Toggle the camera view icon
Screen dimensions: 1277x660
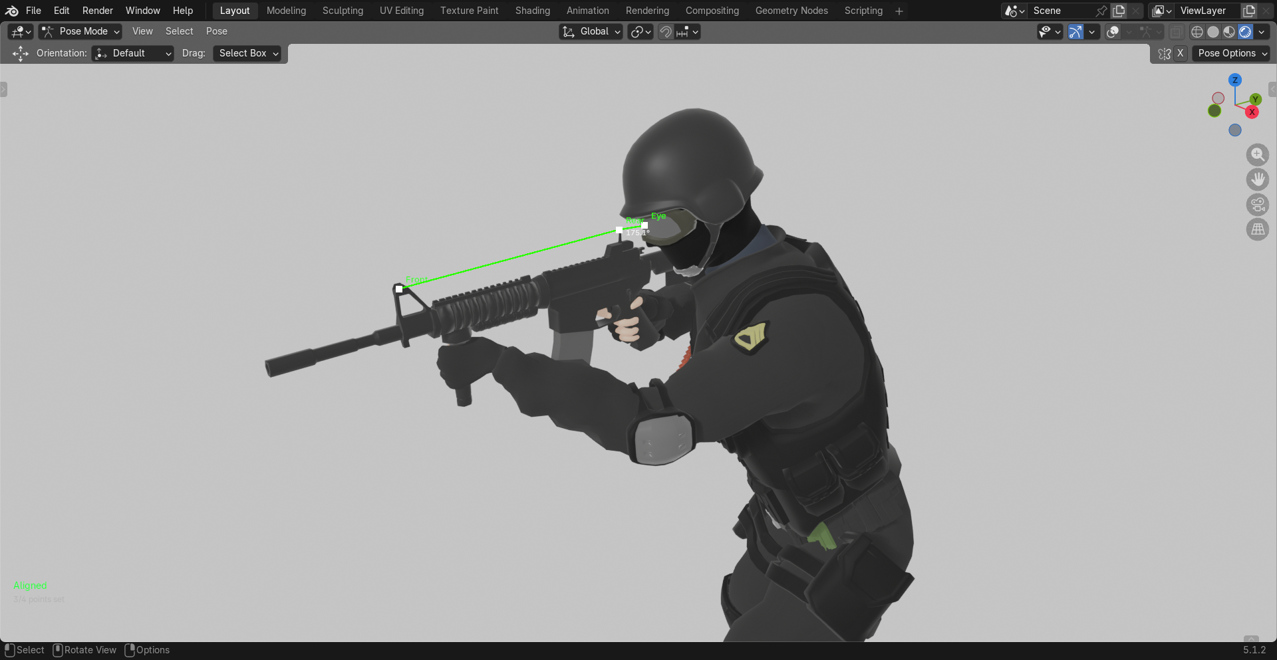point(1257,204)
